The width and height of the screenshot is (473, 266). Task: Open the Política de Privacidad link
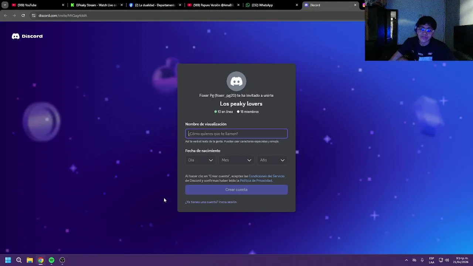coord(256,181)
